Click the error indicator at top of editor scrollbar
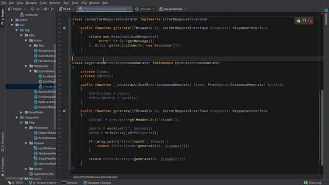Screen dimensions: 329x185 [322, 14]
